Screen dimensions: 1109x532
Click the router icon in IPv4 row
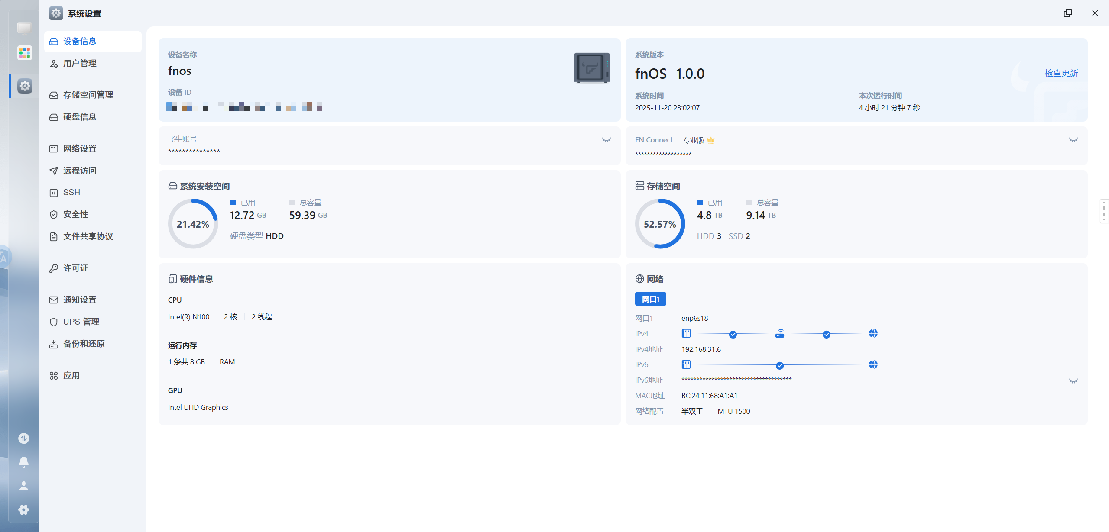point(780,334)
